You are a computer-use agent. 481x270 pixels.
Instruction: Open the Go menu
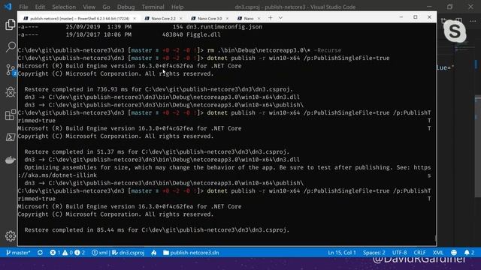pyautogui.click(x=106, y=7)
